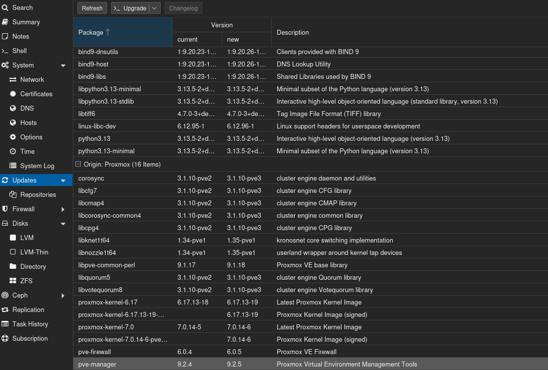Collapse the System menu section arrow
The width and height of the screenshot is (548, 370).
(x=63, y=65)
